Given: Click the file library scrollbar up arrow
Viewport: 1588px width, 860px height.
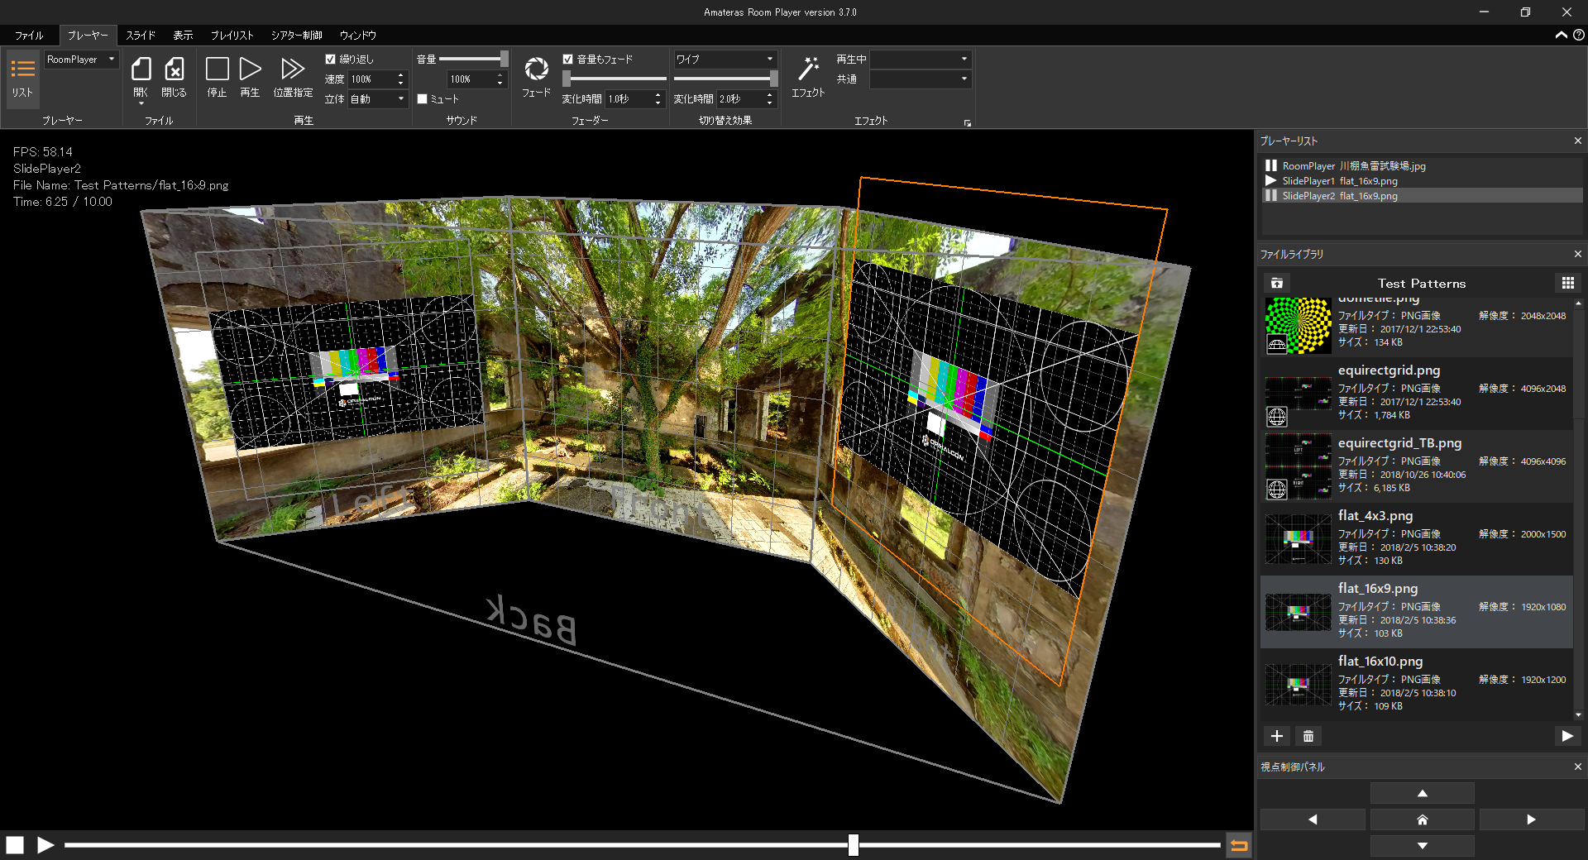Looking at the screenshot, I should (1578, 303).
